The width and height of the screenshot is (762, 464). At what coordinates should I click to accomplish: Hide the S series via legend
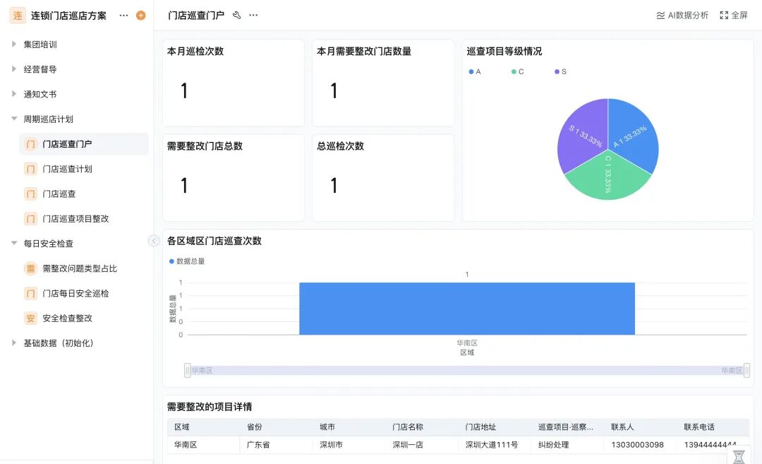point(560,72)
